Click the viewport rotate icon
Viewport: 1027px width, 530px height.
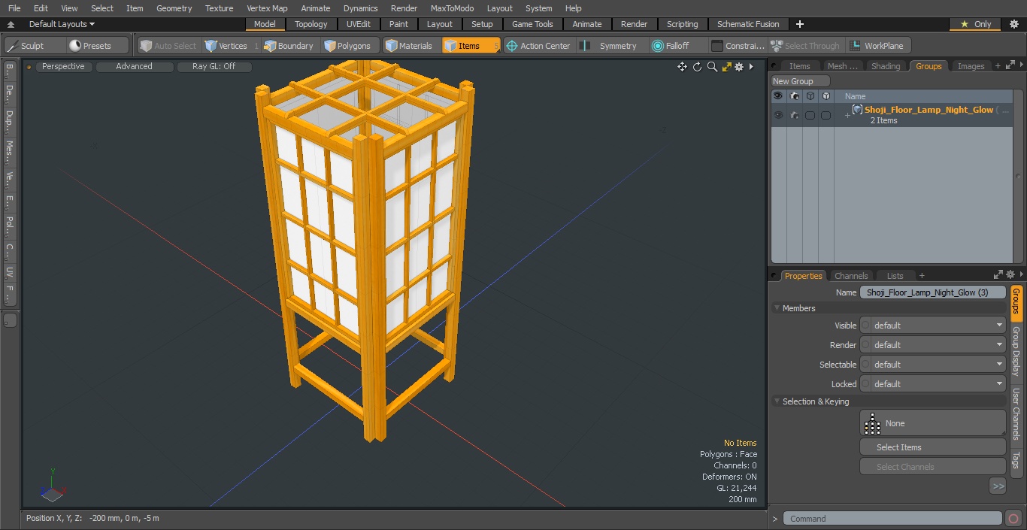click(697, 67)
